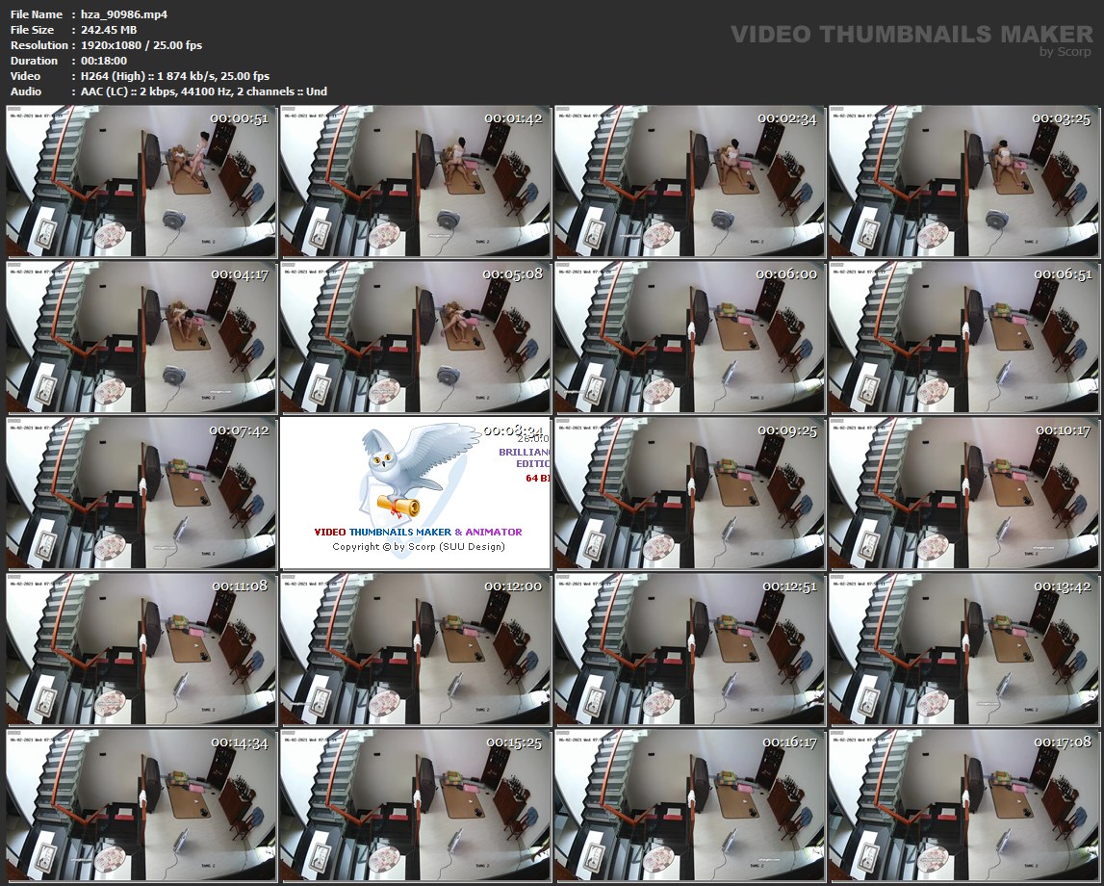
Task: Open the 00:07:42 frame thumbnail
Action: (141, 493)
